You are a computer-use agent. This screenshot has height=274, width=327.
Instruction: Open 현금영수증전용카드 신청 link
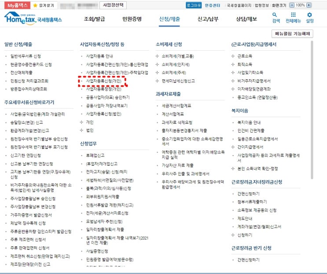click(x=31, y=64)
